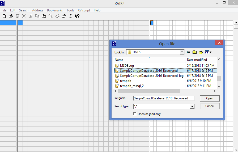Click the tempdb file icon
This screenshot has width=238, height=152.
click(x=117, y=81)
